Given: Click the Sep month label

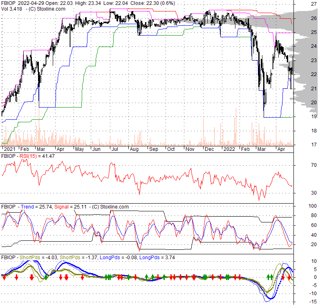Looking at the screenshot, I should (x=154, y=149).
